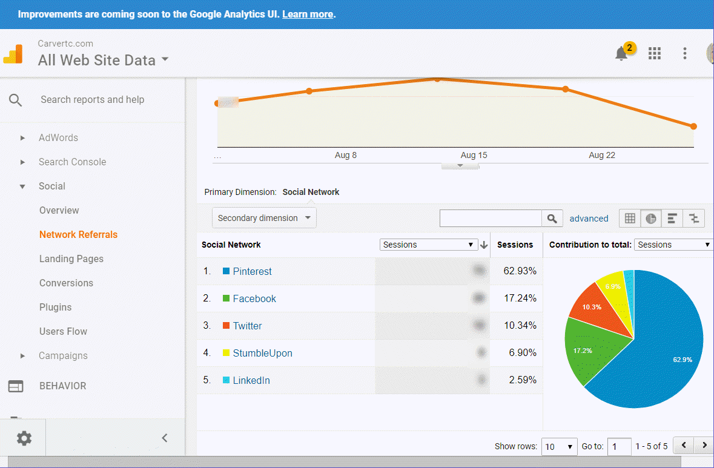Expand the Campaigns section
Image resolution: width=714 pixels, height=468 pixels.
coord(22,356)
